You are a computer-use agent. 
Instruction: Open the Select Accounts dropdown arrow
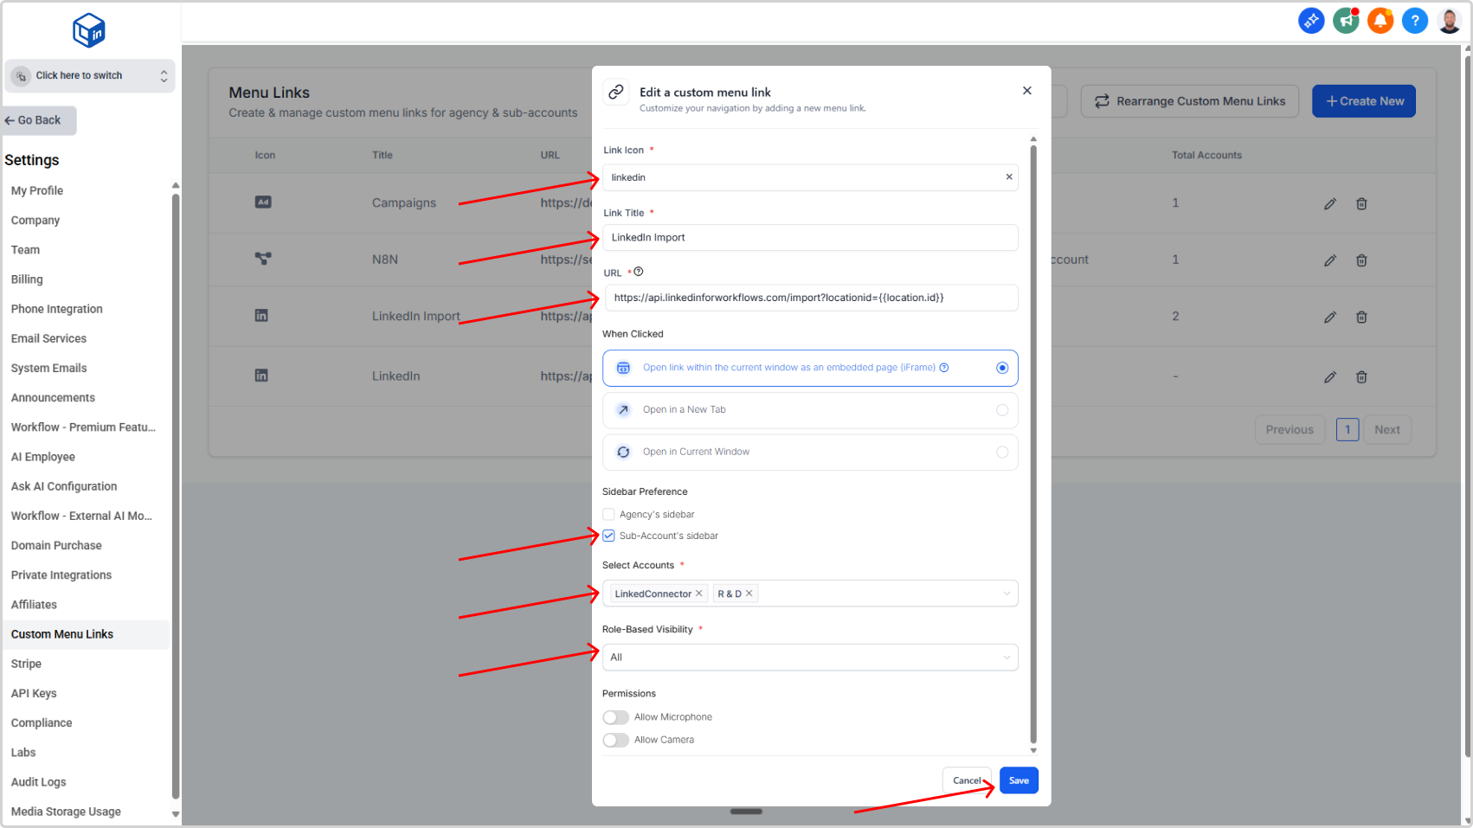(1007, 594)
